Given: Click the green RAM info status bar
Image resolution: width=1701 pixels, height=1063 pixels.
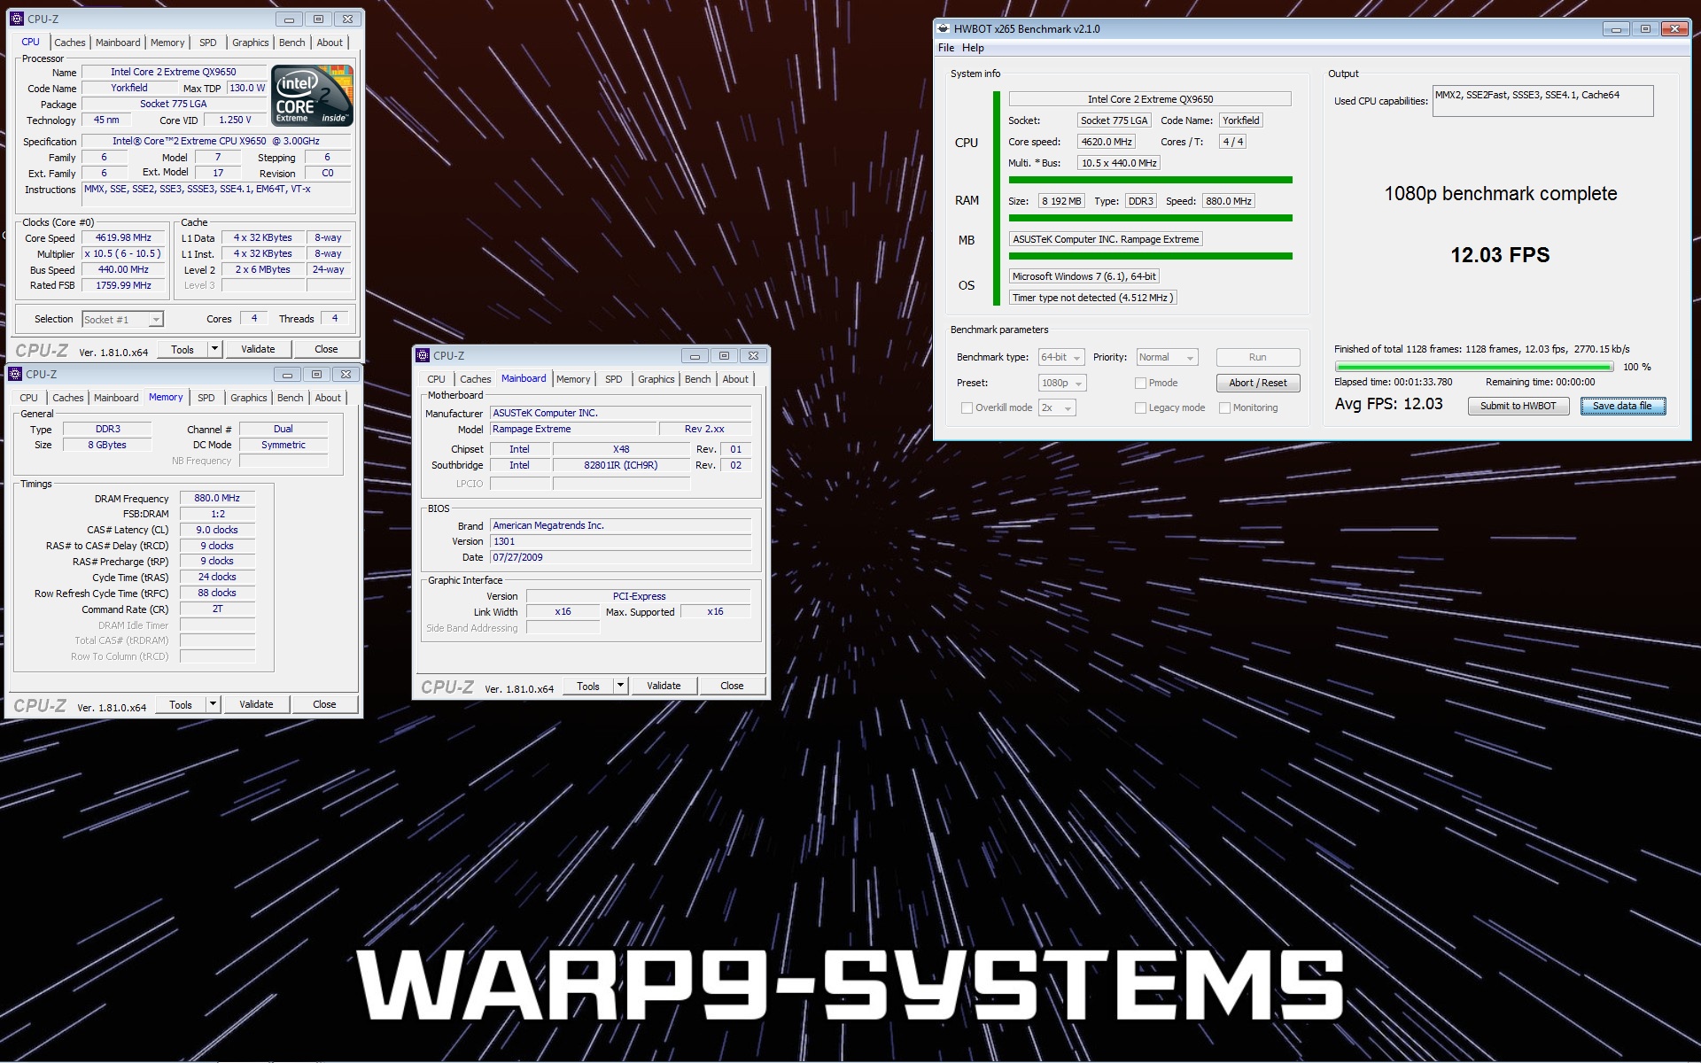Looking at the screenshot, I should (x=1150, y=218).
